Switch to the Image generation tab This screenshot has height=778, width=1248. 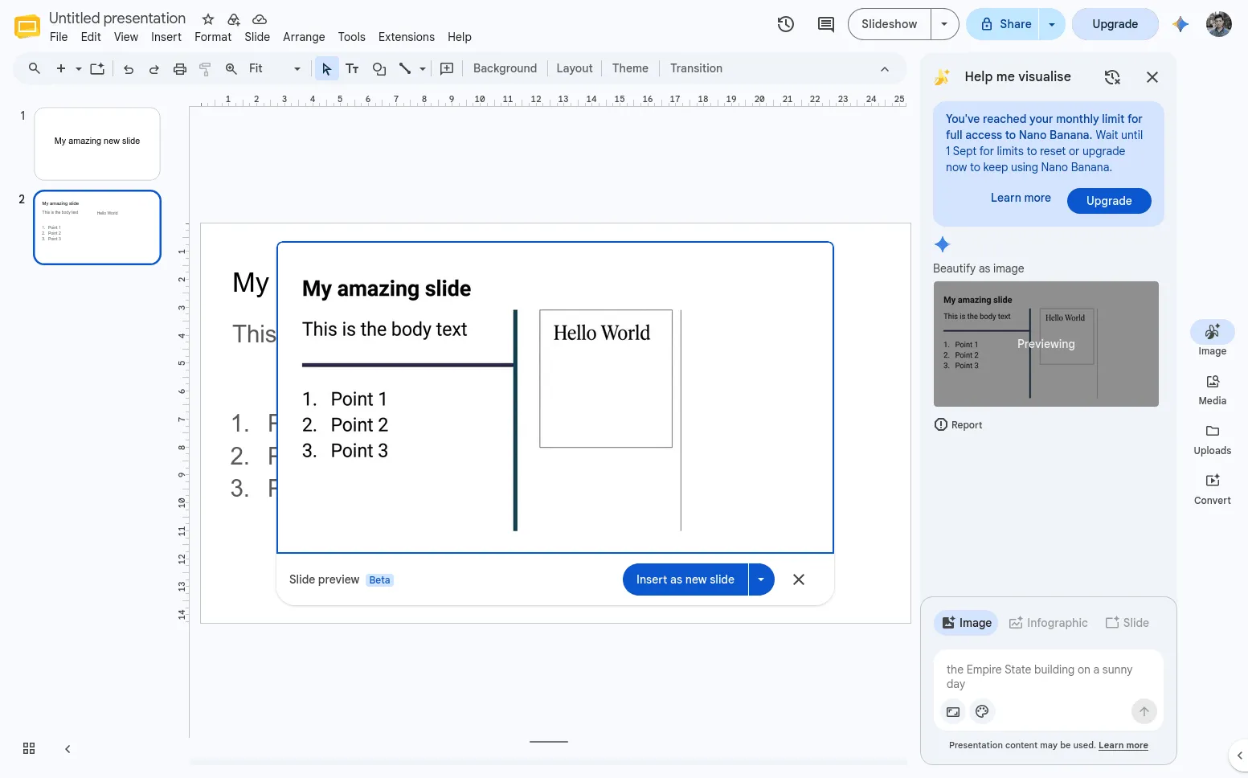(966, 623)
